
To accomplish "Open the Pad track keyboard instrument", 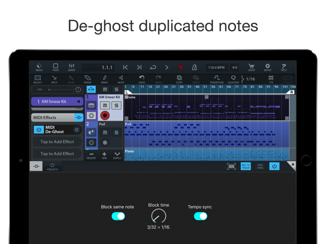I will (91, 132).
